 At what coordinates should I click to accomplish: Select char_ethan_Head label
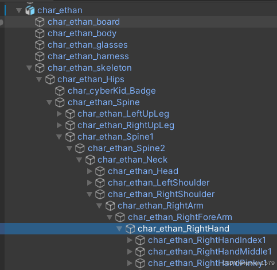tap(143, 171)
